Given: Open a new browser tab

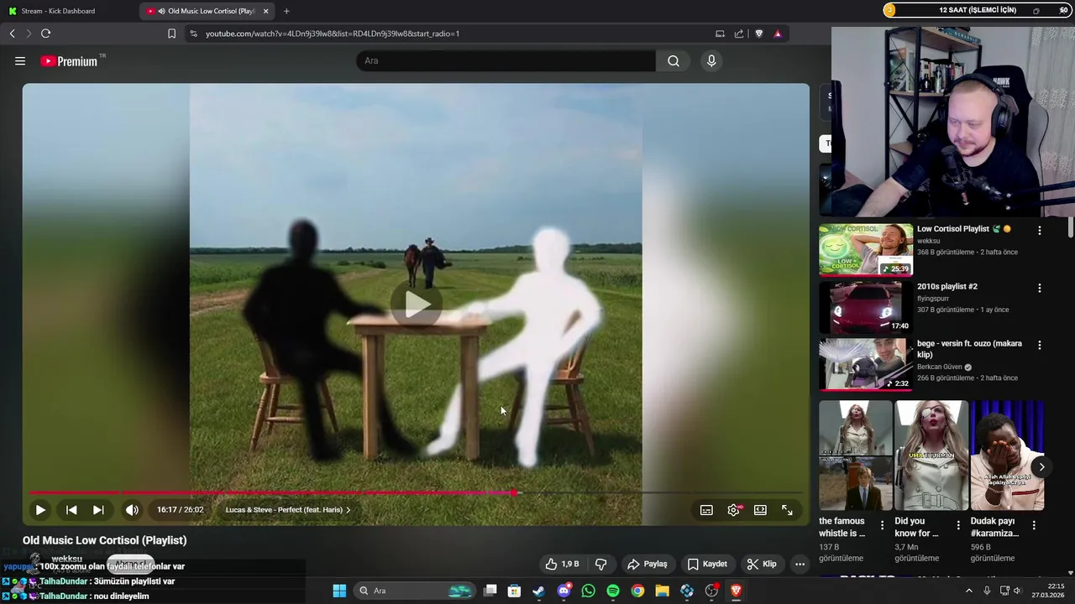Looking at the screenshot, I should (x=286, y=11).
